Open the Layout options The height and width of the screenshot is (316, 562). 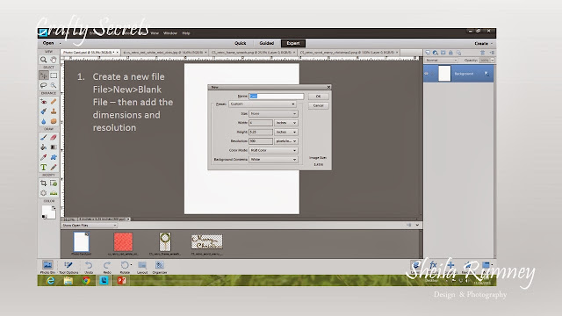(x=142, y=267)
